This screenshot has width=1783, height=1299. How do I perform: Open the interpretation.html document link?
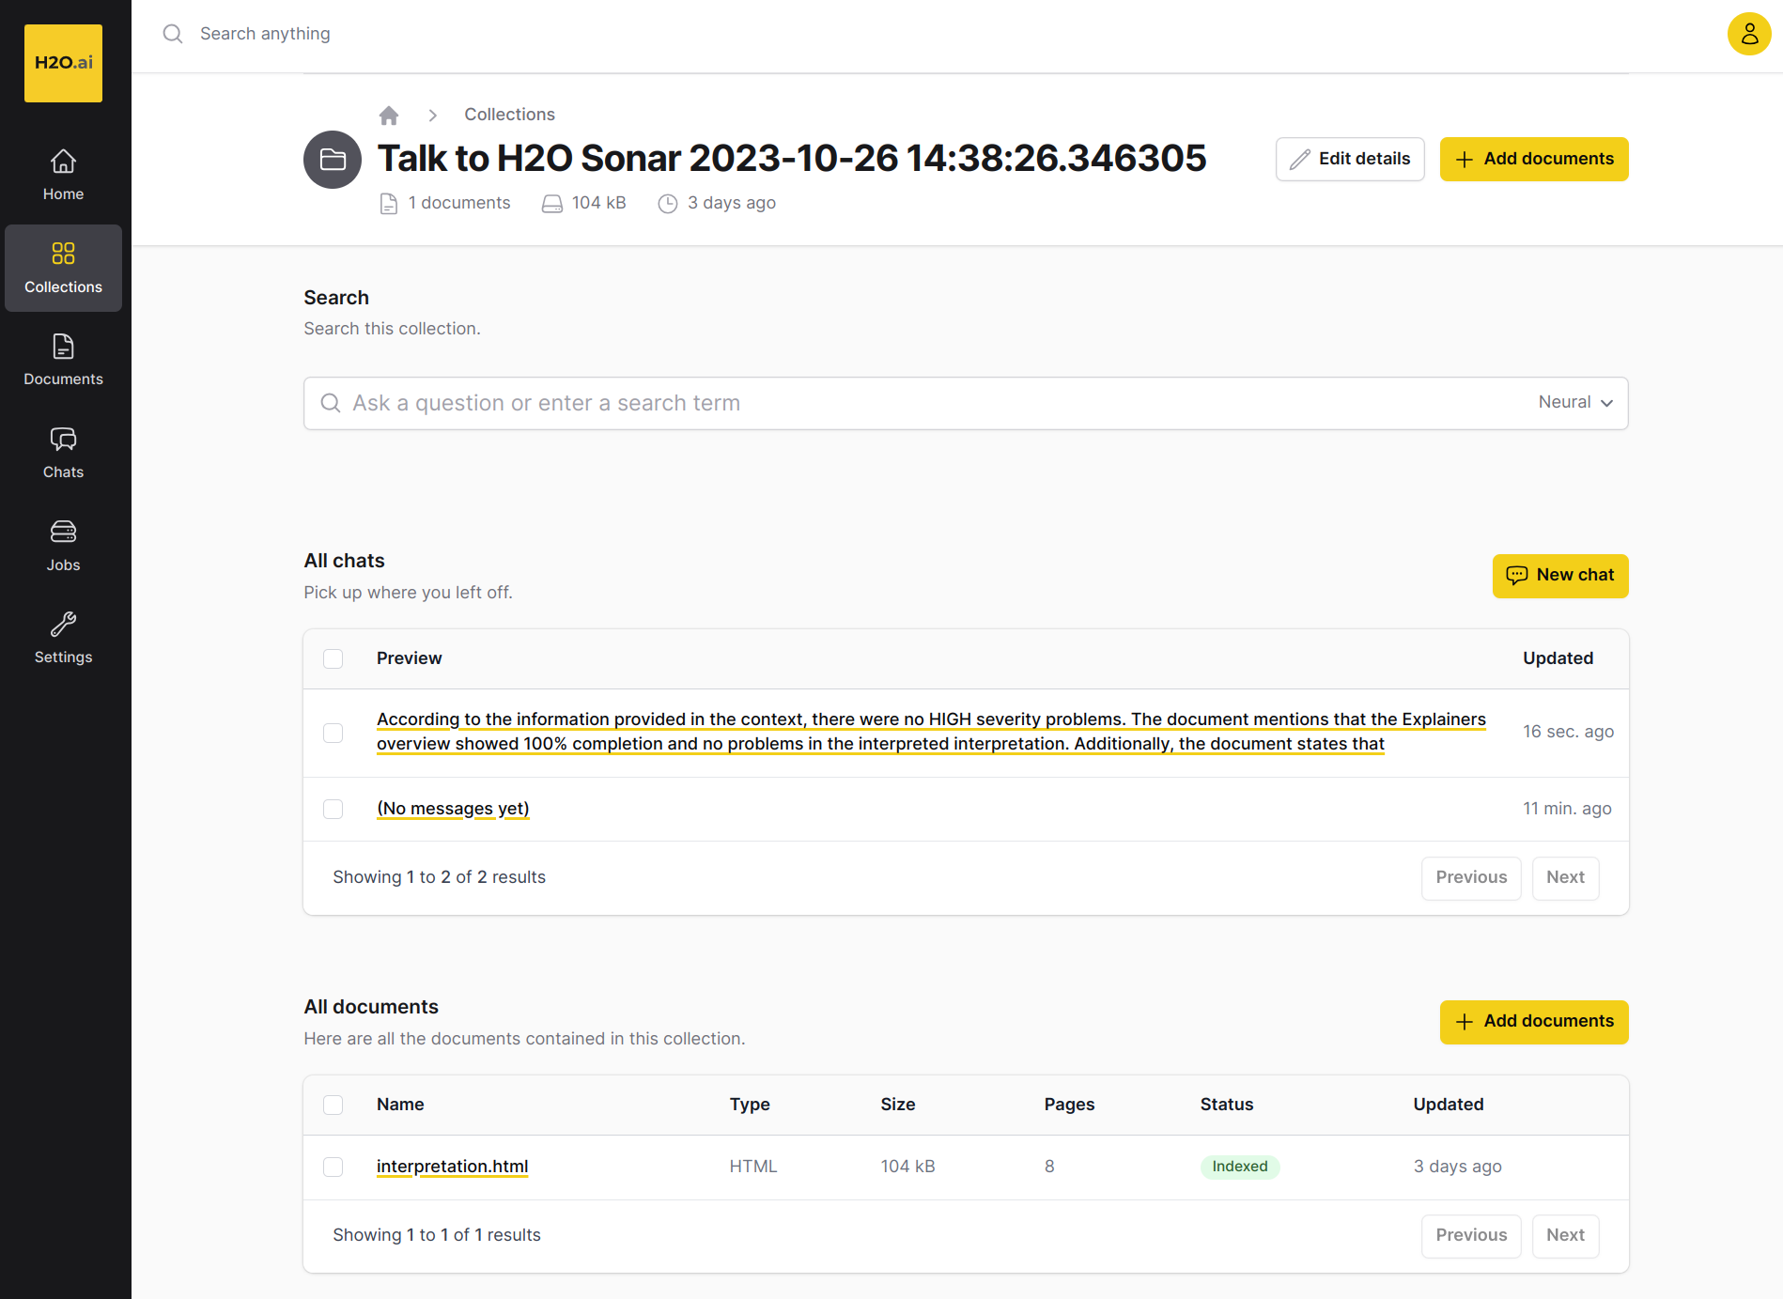452,1167
